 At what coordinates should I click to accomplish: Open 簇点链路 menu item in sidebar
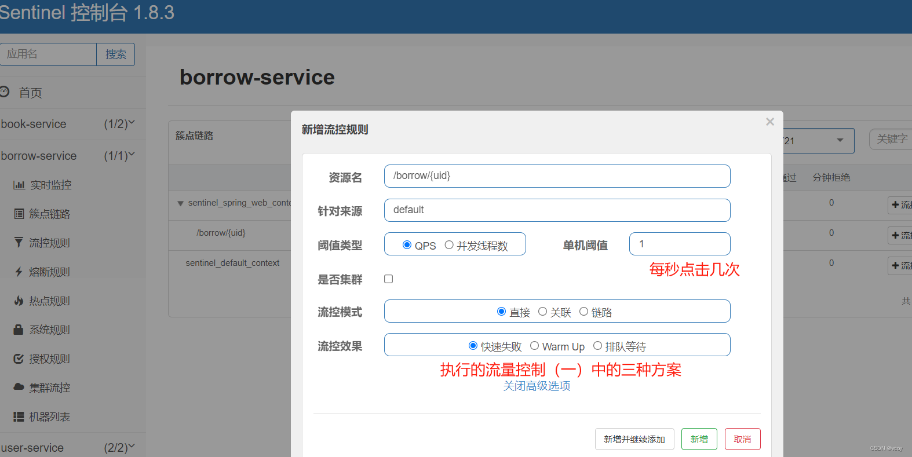(50, 214)
